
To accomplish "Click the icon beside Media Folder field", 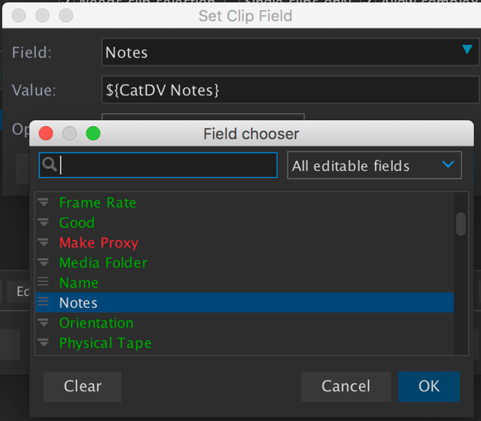I will (x=43, y=262).
